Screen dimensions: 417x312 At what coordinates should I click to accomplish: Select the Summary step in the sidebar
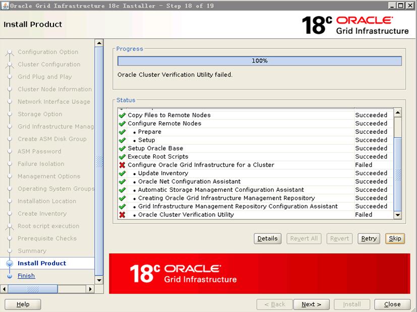tap(32, 251)
